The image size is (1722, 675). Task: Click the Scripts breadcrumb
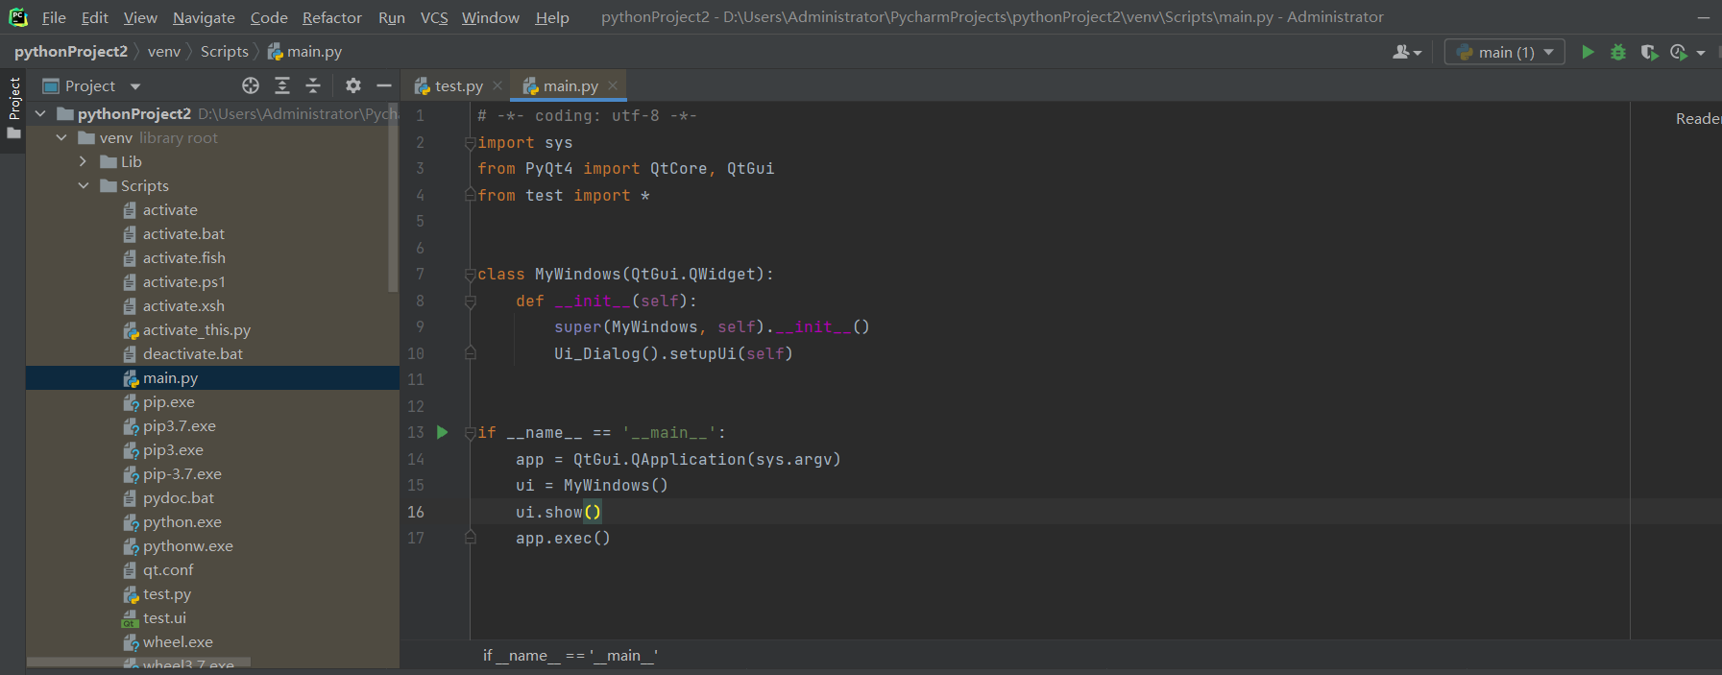[x=225, y=51]
